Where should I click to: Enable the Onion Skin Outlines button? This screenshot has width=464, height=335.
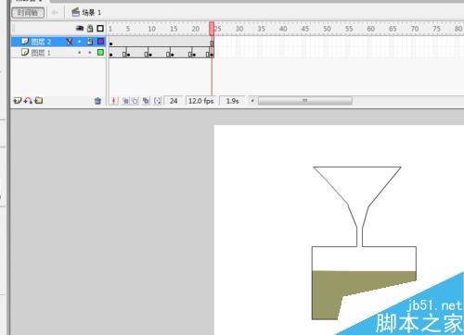click(x=135, y=101)
